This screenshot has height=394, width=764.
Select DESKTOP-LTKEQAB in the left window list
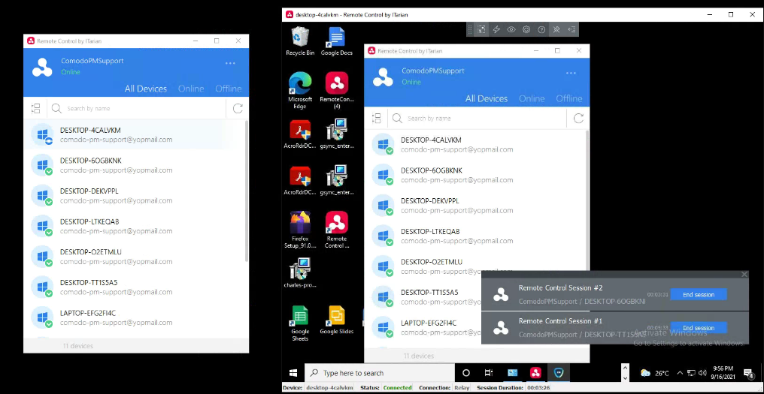coord(134,226)
